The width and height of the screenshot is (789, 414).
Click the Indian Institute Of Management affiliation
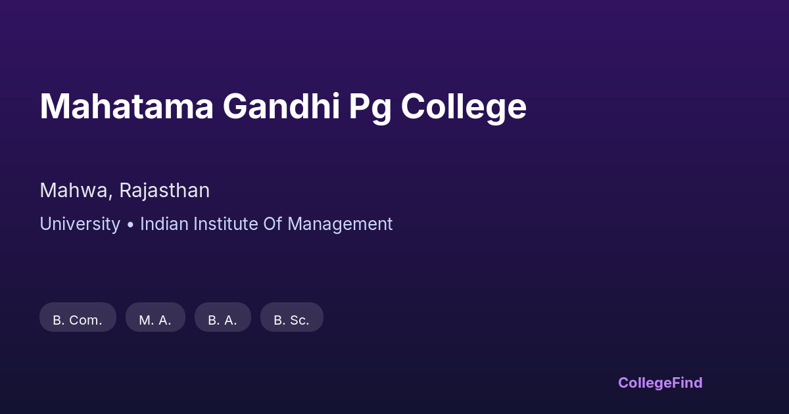point(266,224)
